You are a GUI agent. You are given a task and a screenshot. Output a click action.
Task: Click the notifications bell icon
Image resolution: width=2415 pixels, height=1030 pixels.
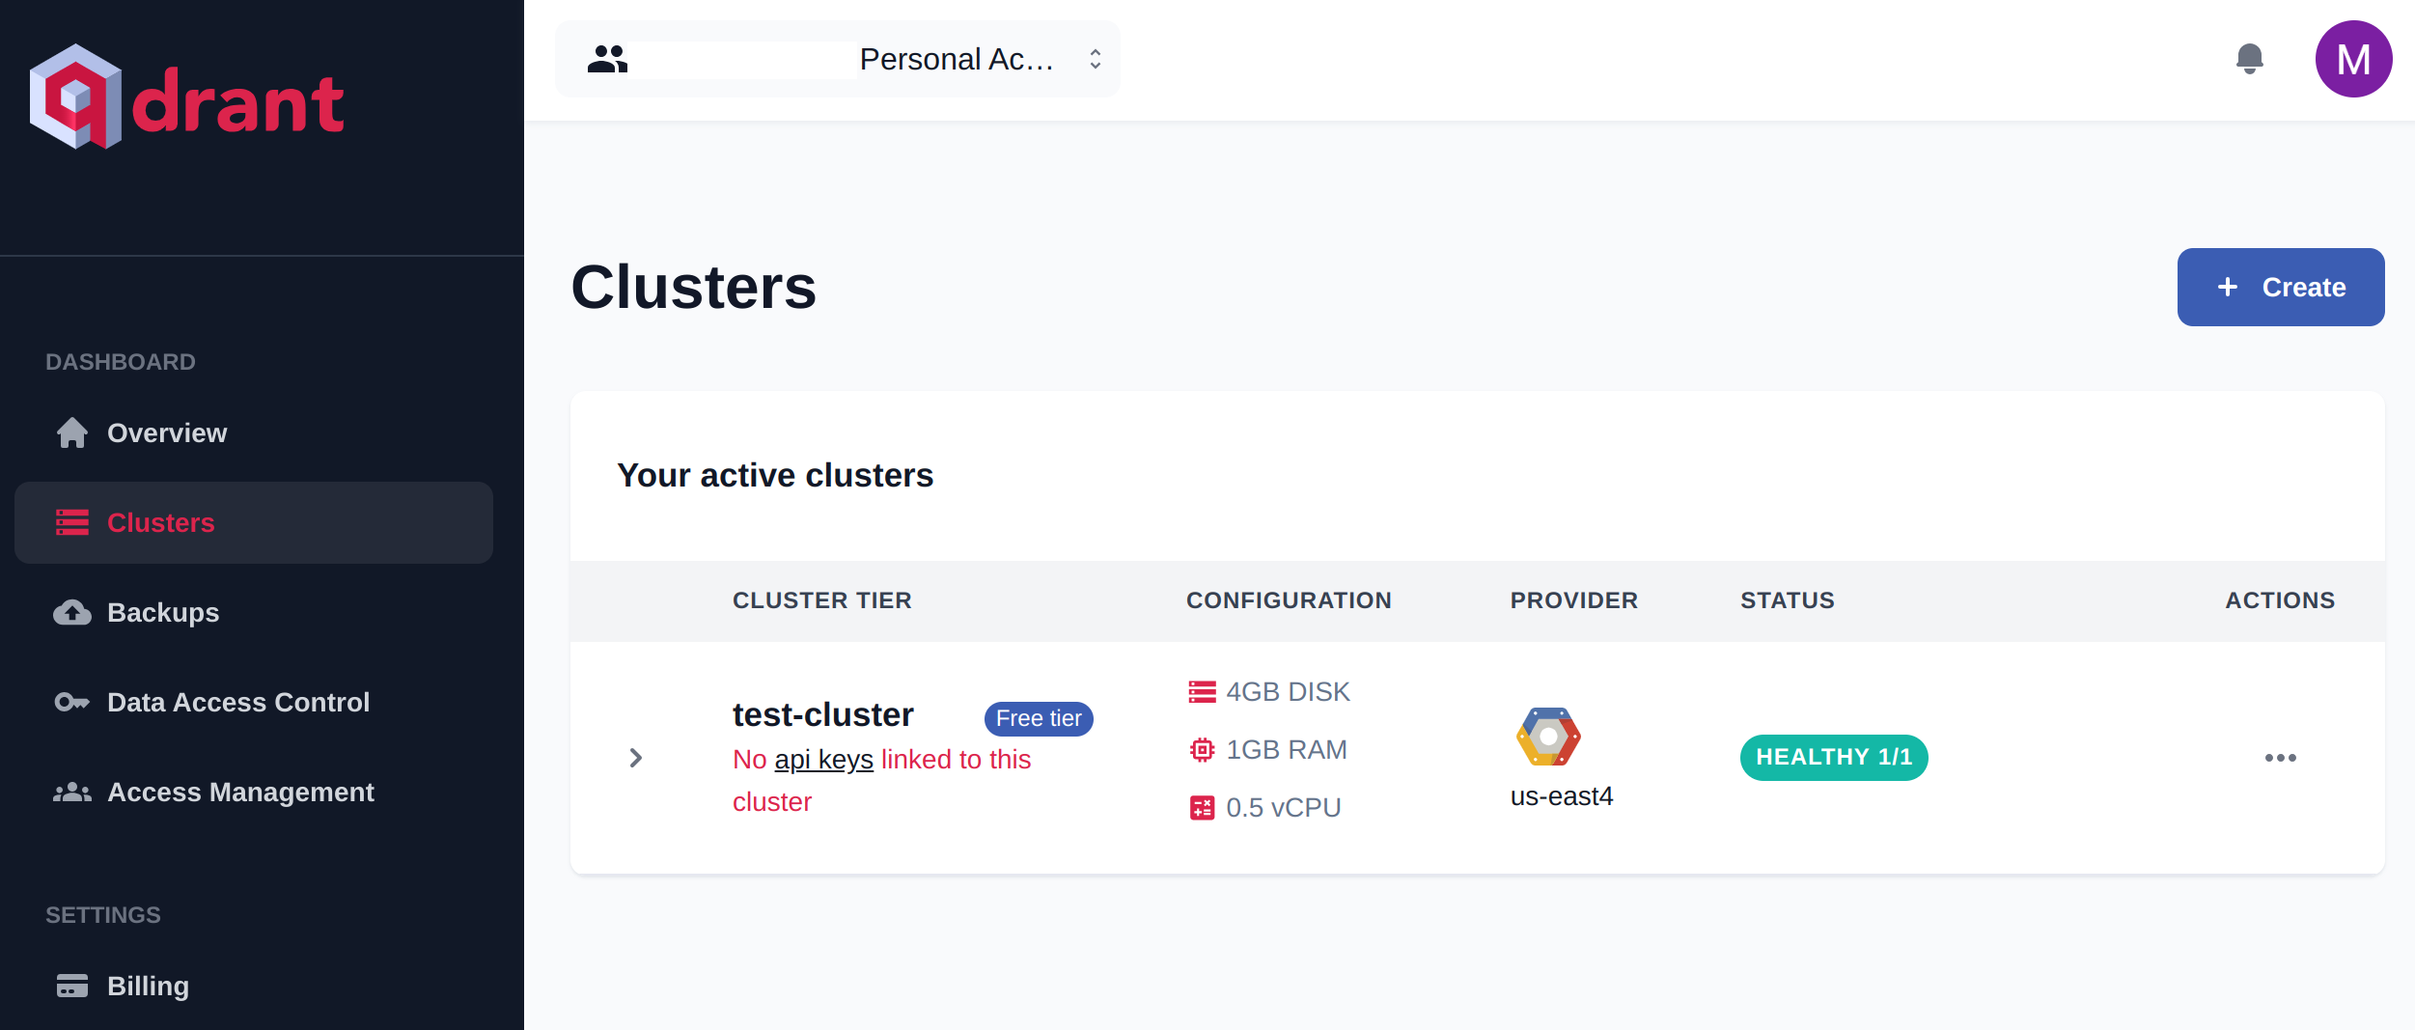(x=2250, y=58)
